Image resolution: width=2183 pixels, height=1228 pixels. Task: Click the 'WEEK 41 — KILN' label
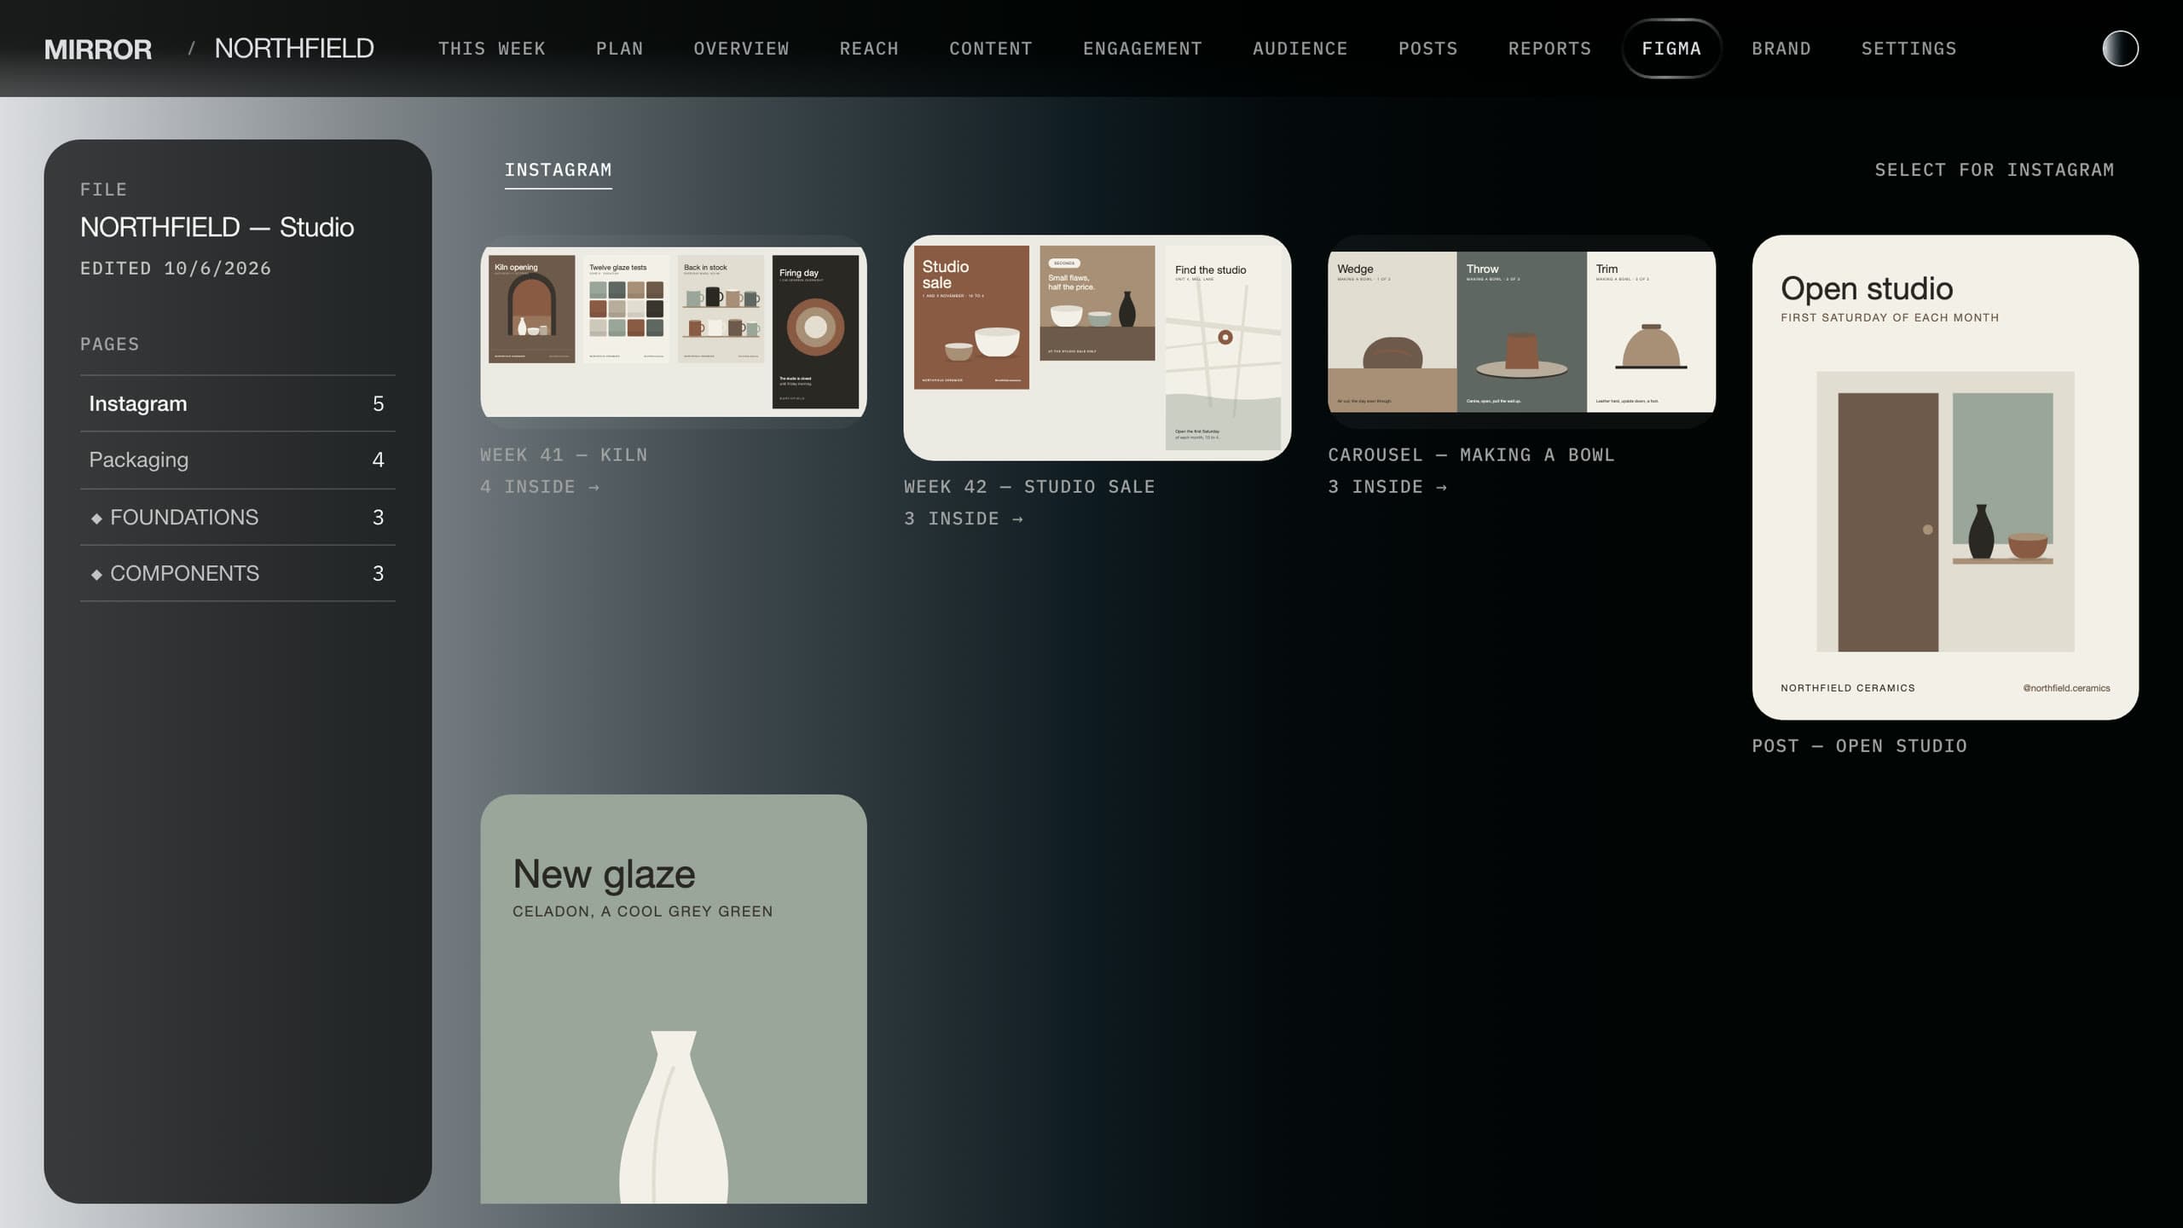point(564,455)
